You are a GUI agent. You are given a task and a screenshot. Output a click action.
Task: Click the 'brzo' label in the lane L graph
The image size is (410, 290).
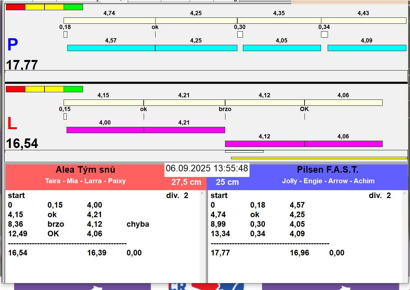[x=225, y=109]
